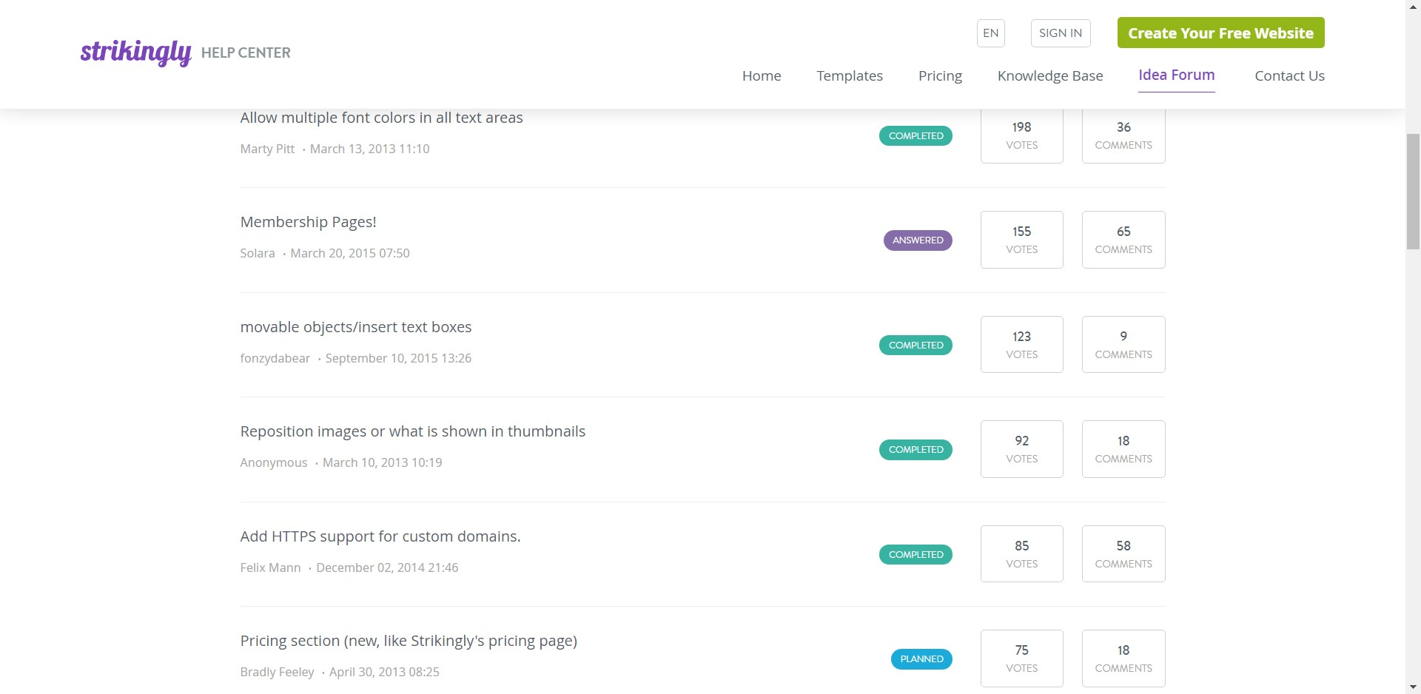Select the Idea Forum tab
Screen dimensions: 1421x694
pos(1176,75)
